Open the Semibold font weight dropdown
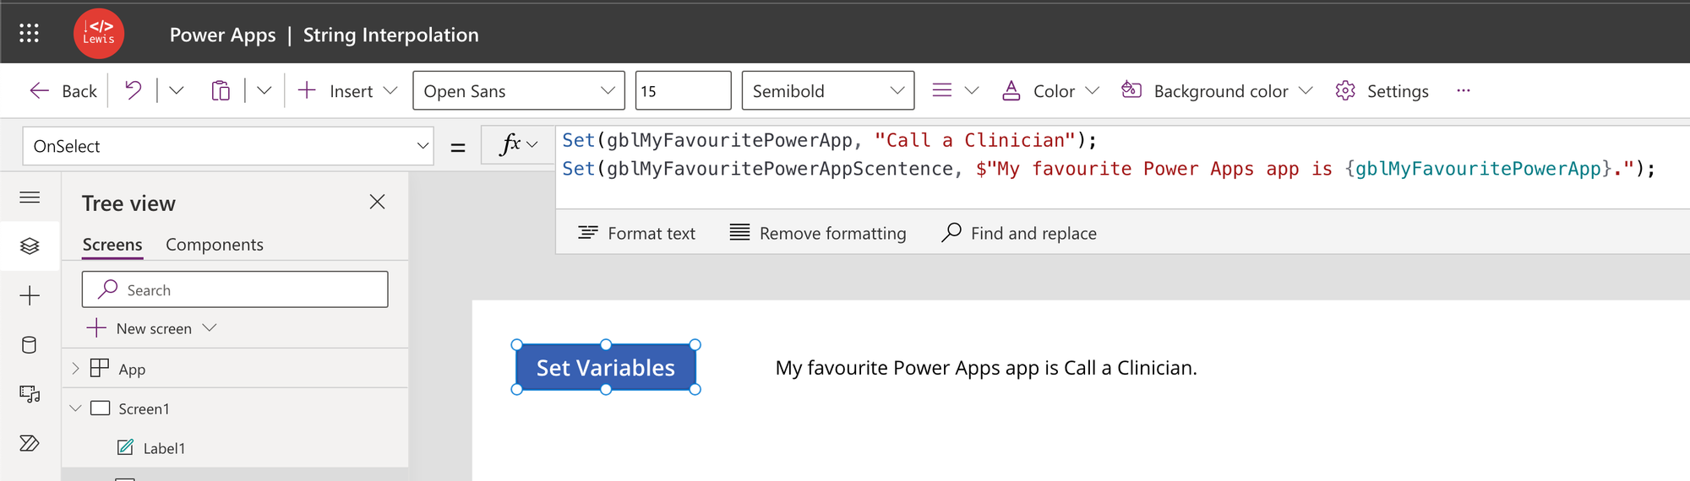 828,90
